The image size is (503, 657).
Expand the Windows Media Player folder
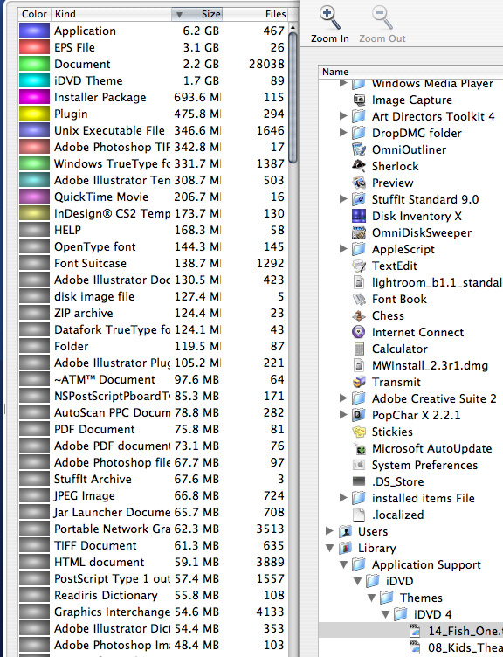343,83
